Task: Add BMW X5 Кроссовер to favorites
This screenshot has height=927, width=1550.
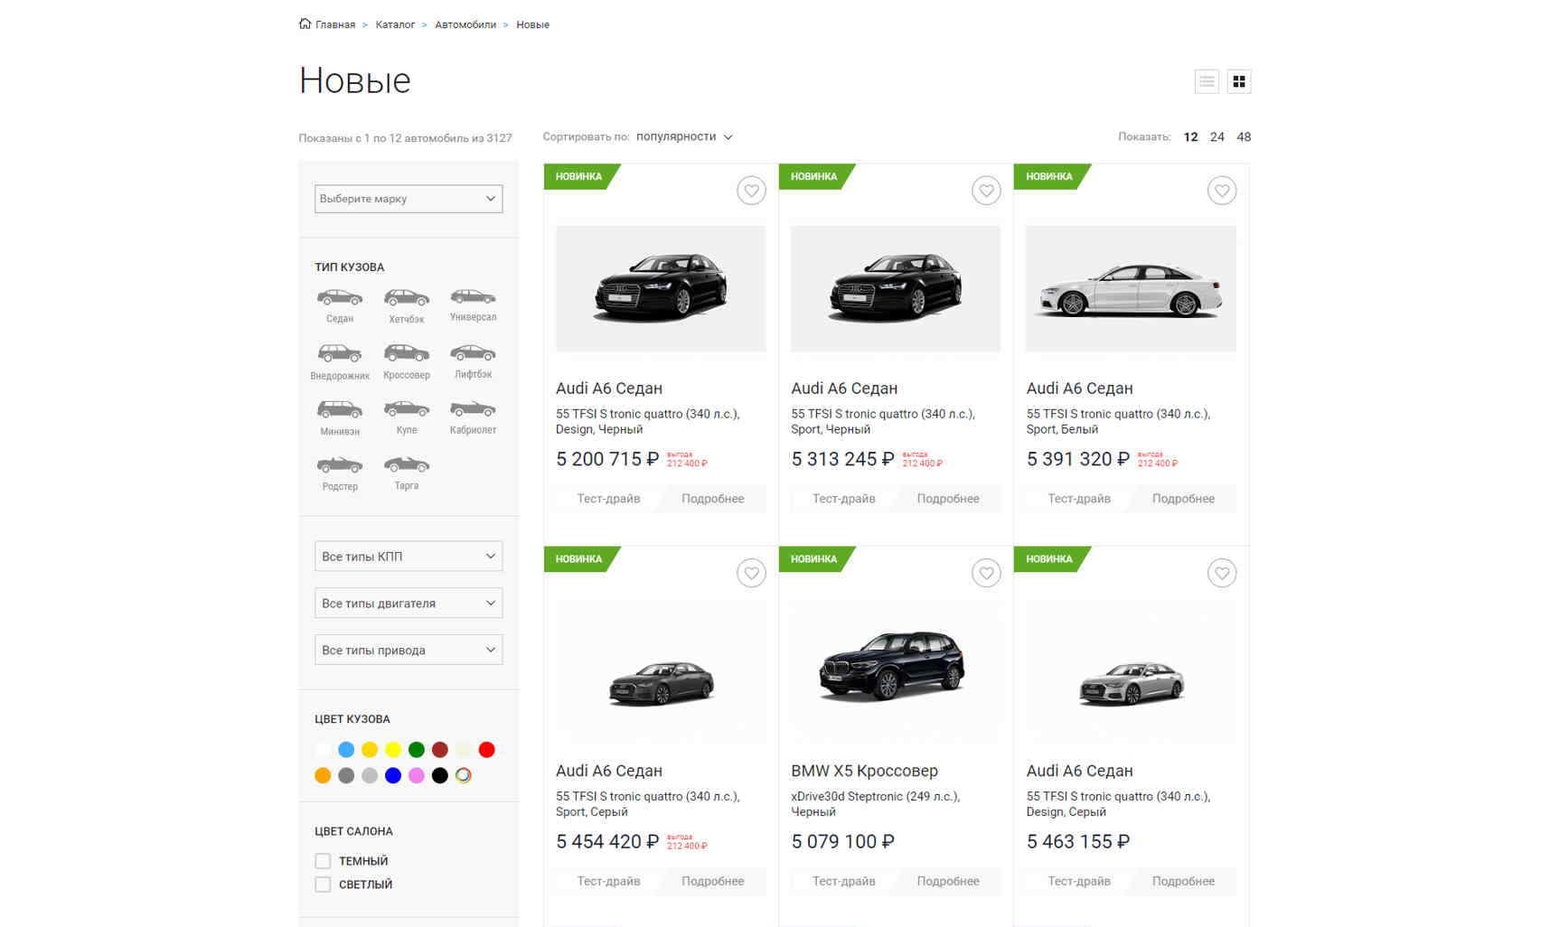Action: point(986,573)
